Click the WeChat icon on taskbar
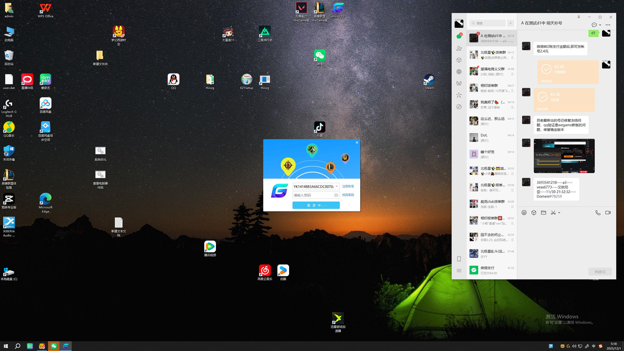This screenshot has width=624, height=351. (54, 346)
